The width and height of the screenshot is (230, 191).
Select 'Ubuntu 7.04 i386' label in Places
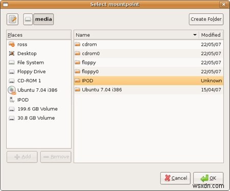[x=37, y=90]
